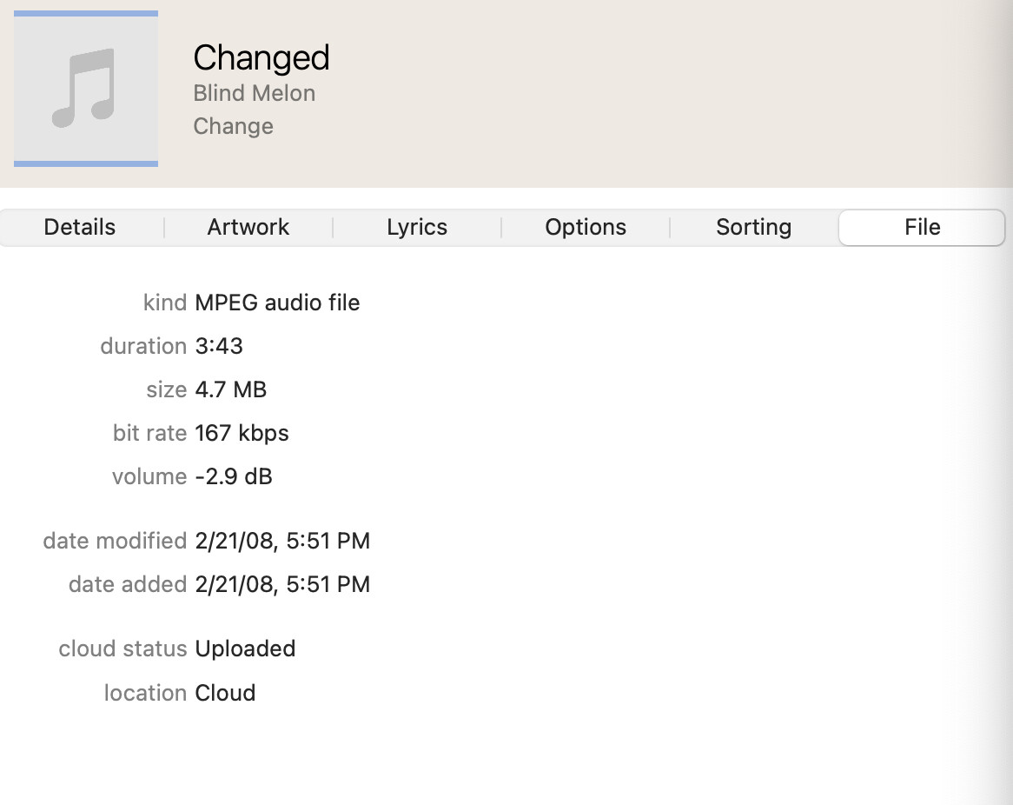The width and height of the screenshot is (1013, 805).
Task: Click the location value Cloud
Action: (x=225, y=693)
